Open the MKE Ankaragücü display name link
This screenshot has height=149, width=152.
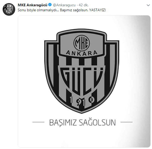pyautogui.click(x=32, y=5)
